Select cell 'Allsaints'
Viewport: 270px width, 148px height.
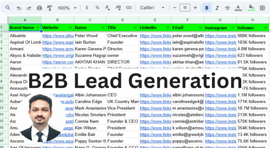(25, 36)
